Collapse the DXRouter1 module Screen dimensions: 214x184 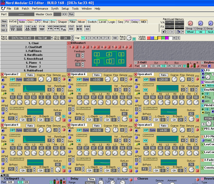click(69, 43)
